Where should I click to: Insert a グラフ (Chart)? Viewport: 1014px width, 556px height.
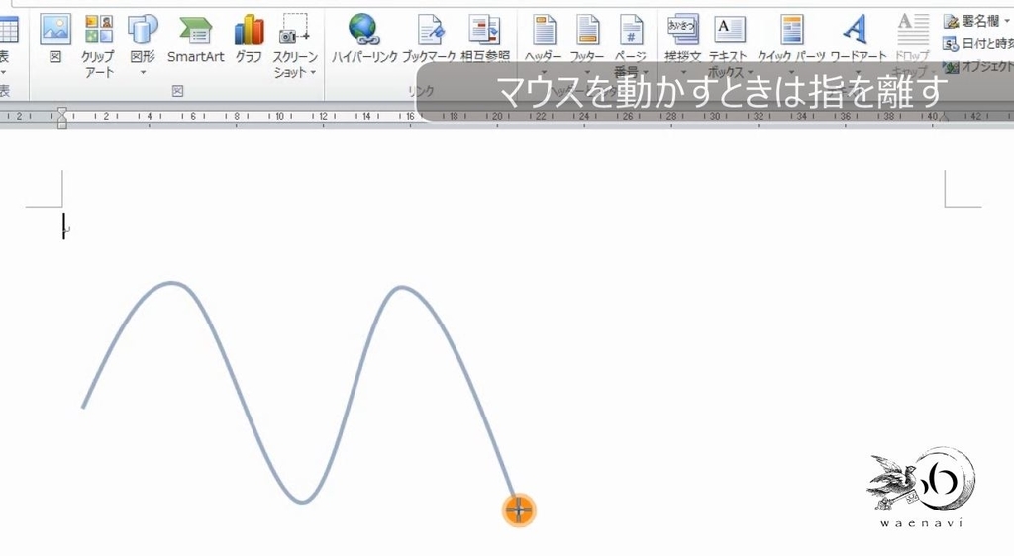[x=249, y=40]
